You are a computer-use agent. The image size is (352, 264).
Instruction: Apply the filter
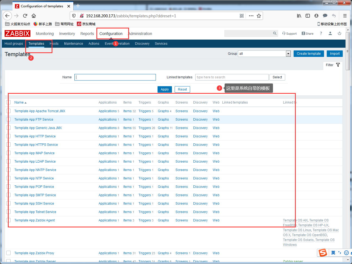tap(165, 89)
